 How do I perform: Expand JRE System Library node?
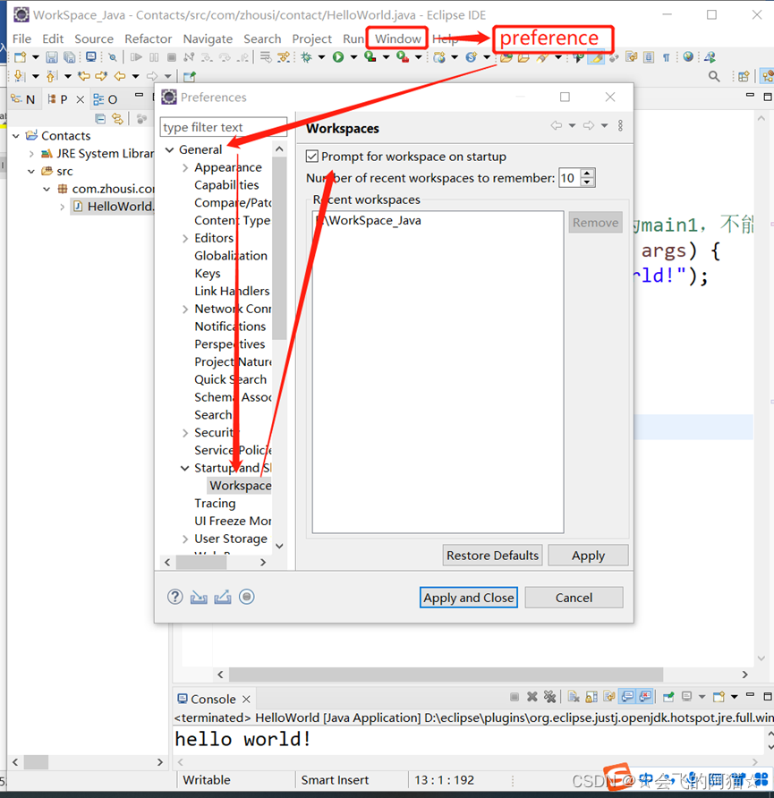31,154
